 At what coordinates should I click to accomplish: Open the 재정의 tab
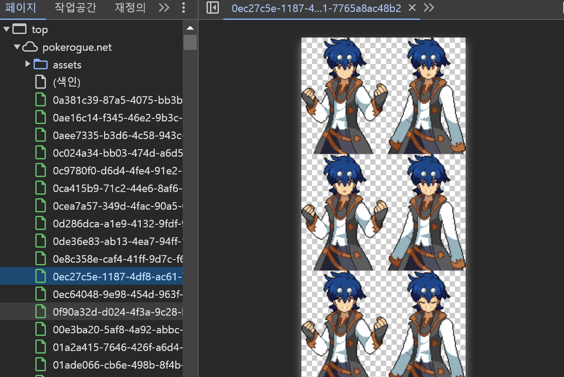130,8
